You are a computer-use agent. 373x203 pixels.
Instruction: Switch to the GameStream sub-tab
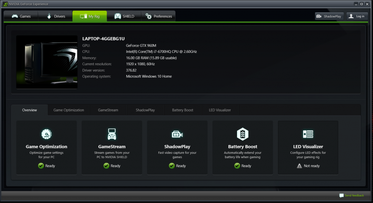(x=108, y=110)
